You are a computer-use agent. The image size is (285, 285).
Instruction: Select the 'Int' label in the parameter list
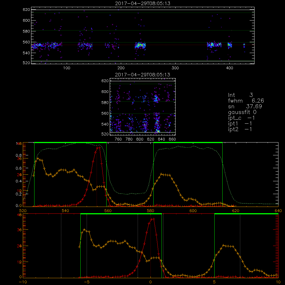[x=231, y=95]
